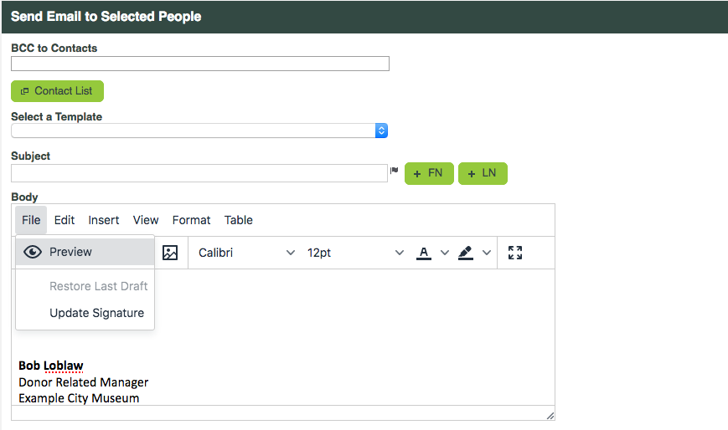Click the flag icon beside Subject
This screenshot has width=728, height=430.
(x=395, y=170)
